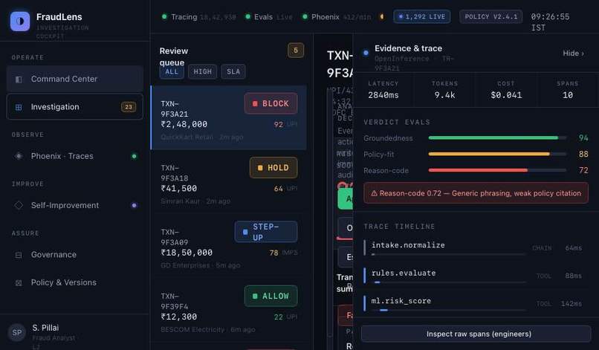Click the Command Center sidebar icon
Screen dimensions: 599x350
[x=19, y=79]
